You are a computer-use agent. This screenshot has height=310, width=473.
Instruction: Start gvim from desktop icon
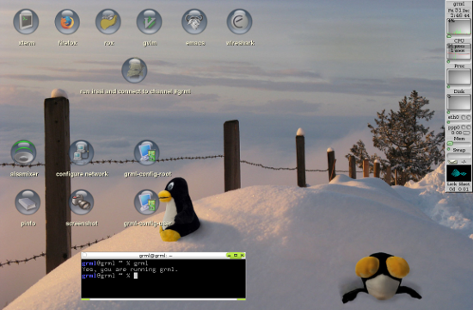[150, 22]
